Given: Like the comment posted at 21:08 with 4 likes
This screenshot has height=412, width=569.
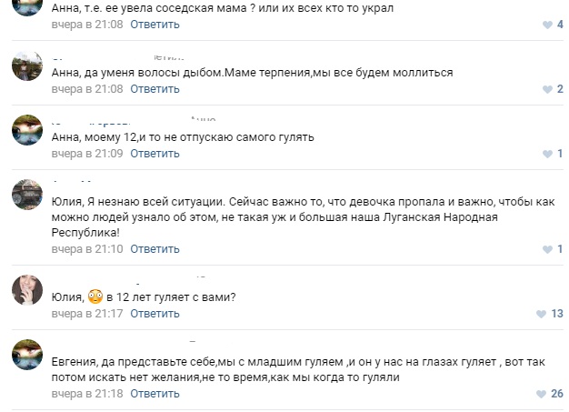Looking at the screenshot, I should pyautogui.click(x=547, y=25).
